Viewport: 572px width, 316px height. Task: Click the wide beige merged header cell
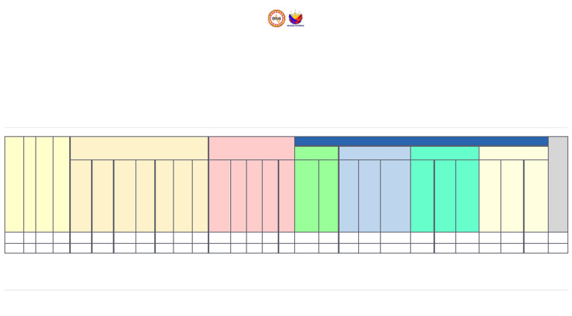139,148
